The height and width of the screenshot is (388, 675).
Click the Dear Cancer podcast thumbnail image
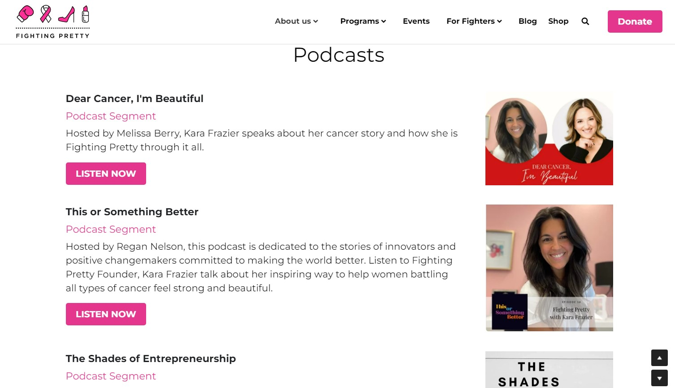pos(549,138)
